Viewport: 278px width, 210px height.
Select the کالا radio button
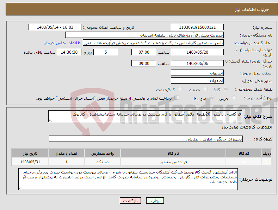[226, 89]
